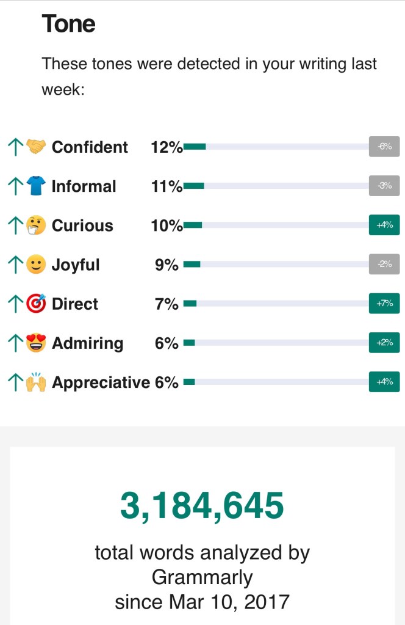Click the raised hands Appreciative icon

tap(37, 382)
